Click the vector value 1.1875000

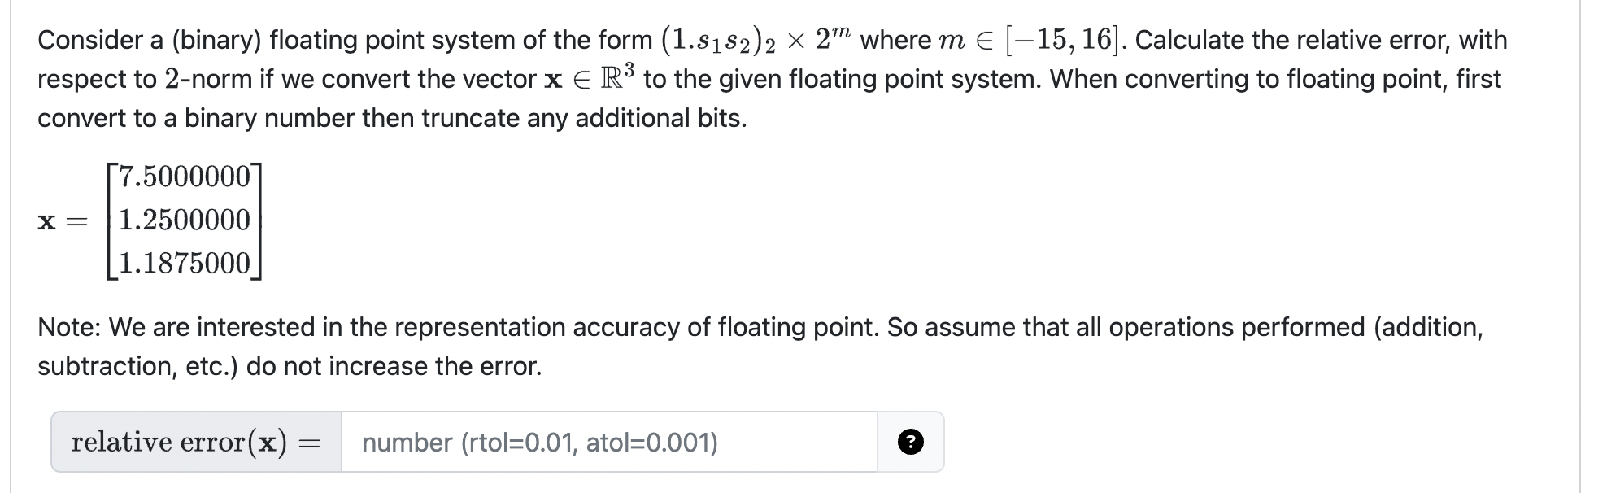coord(183,262)
